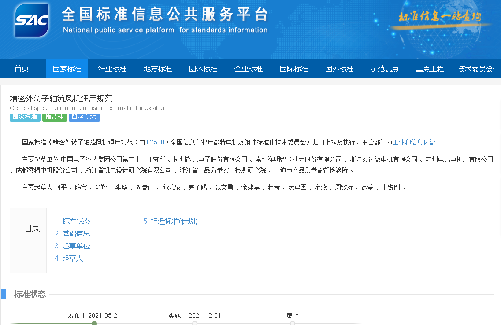
Task: Click 成都微精电机股份公司 text
Action: pyautogui.click(x=46, y=170)
